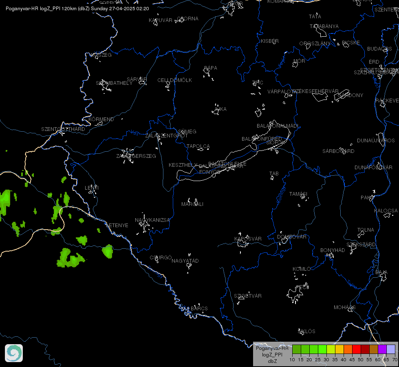
Task: Select the KALOCSA label
Action: coord(386,211)
